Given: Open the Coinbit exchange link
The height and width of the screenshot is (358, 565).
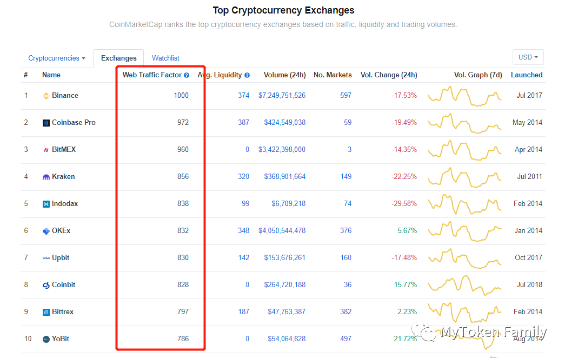Looking at the screenshot, I should pos(63,285).
